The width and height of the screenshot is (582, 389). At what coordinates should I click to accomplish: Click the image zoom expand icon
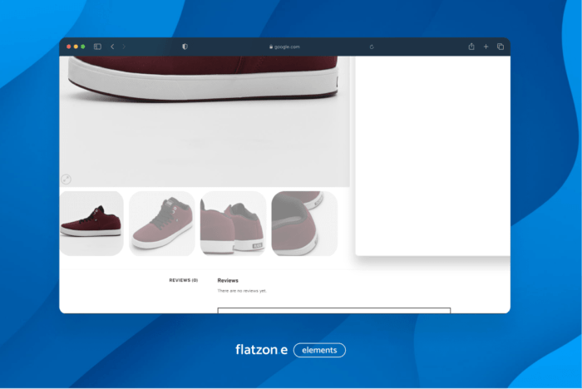[x=67, y=179]
